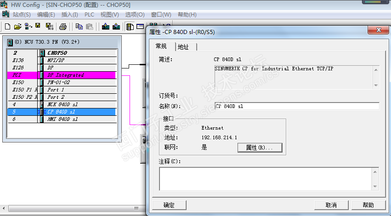
Task: Click module icon next to HMI 840D sl
Action: 42,119
